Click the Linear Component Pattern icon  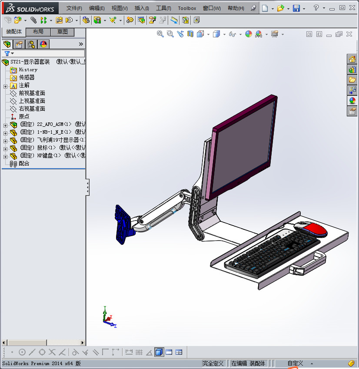[x=43, y=20]
